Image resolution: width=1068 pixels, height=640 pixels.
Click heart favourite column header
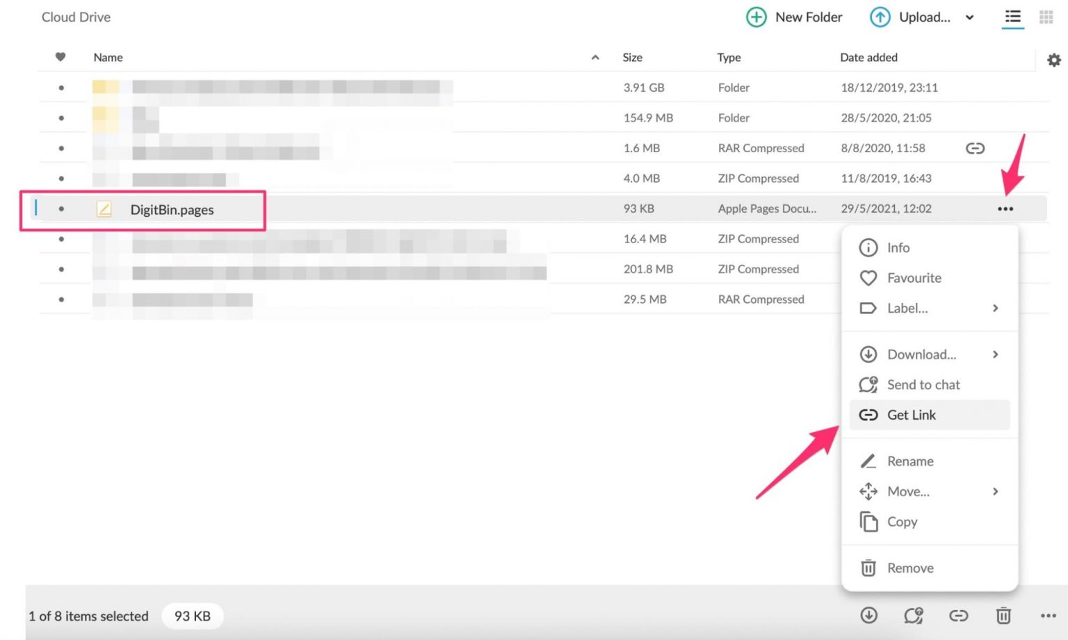click(60, 57)
